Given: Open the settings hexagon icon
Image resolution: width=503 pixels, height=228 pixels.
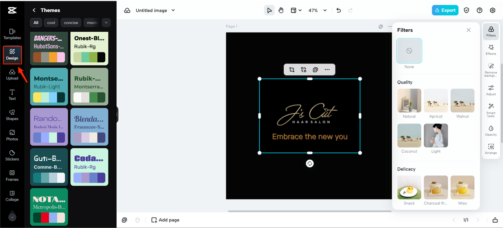Looking at the screenshot, I should point(493,11).
